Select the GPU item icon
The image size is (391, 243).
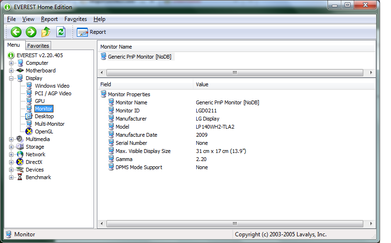click(29, 101)
